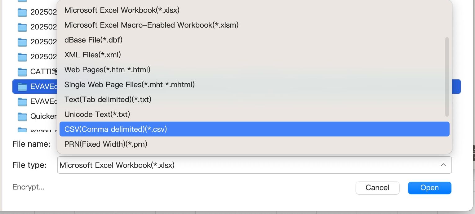
Task: Click the highlighted EVAVE folder icon
Action: point(22,87)
